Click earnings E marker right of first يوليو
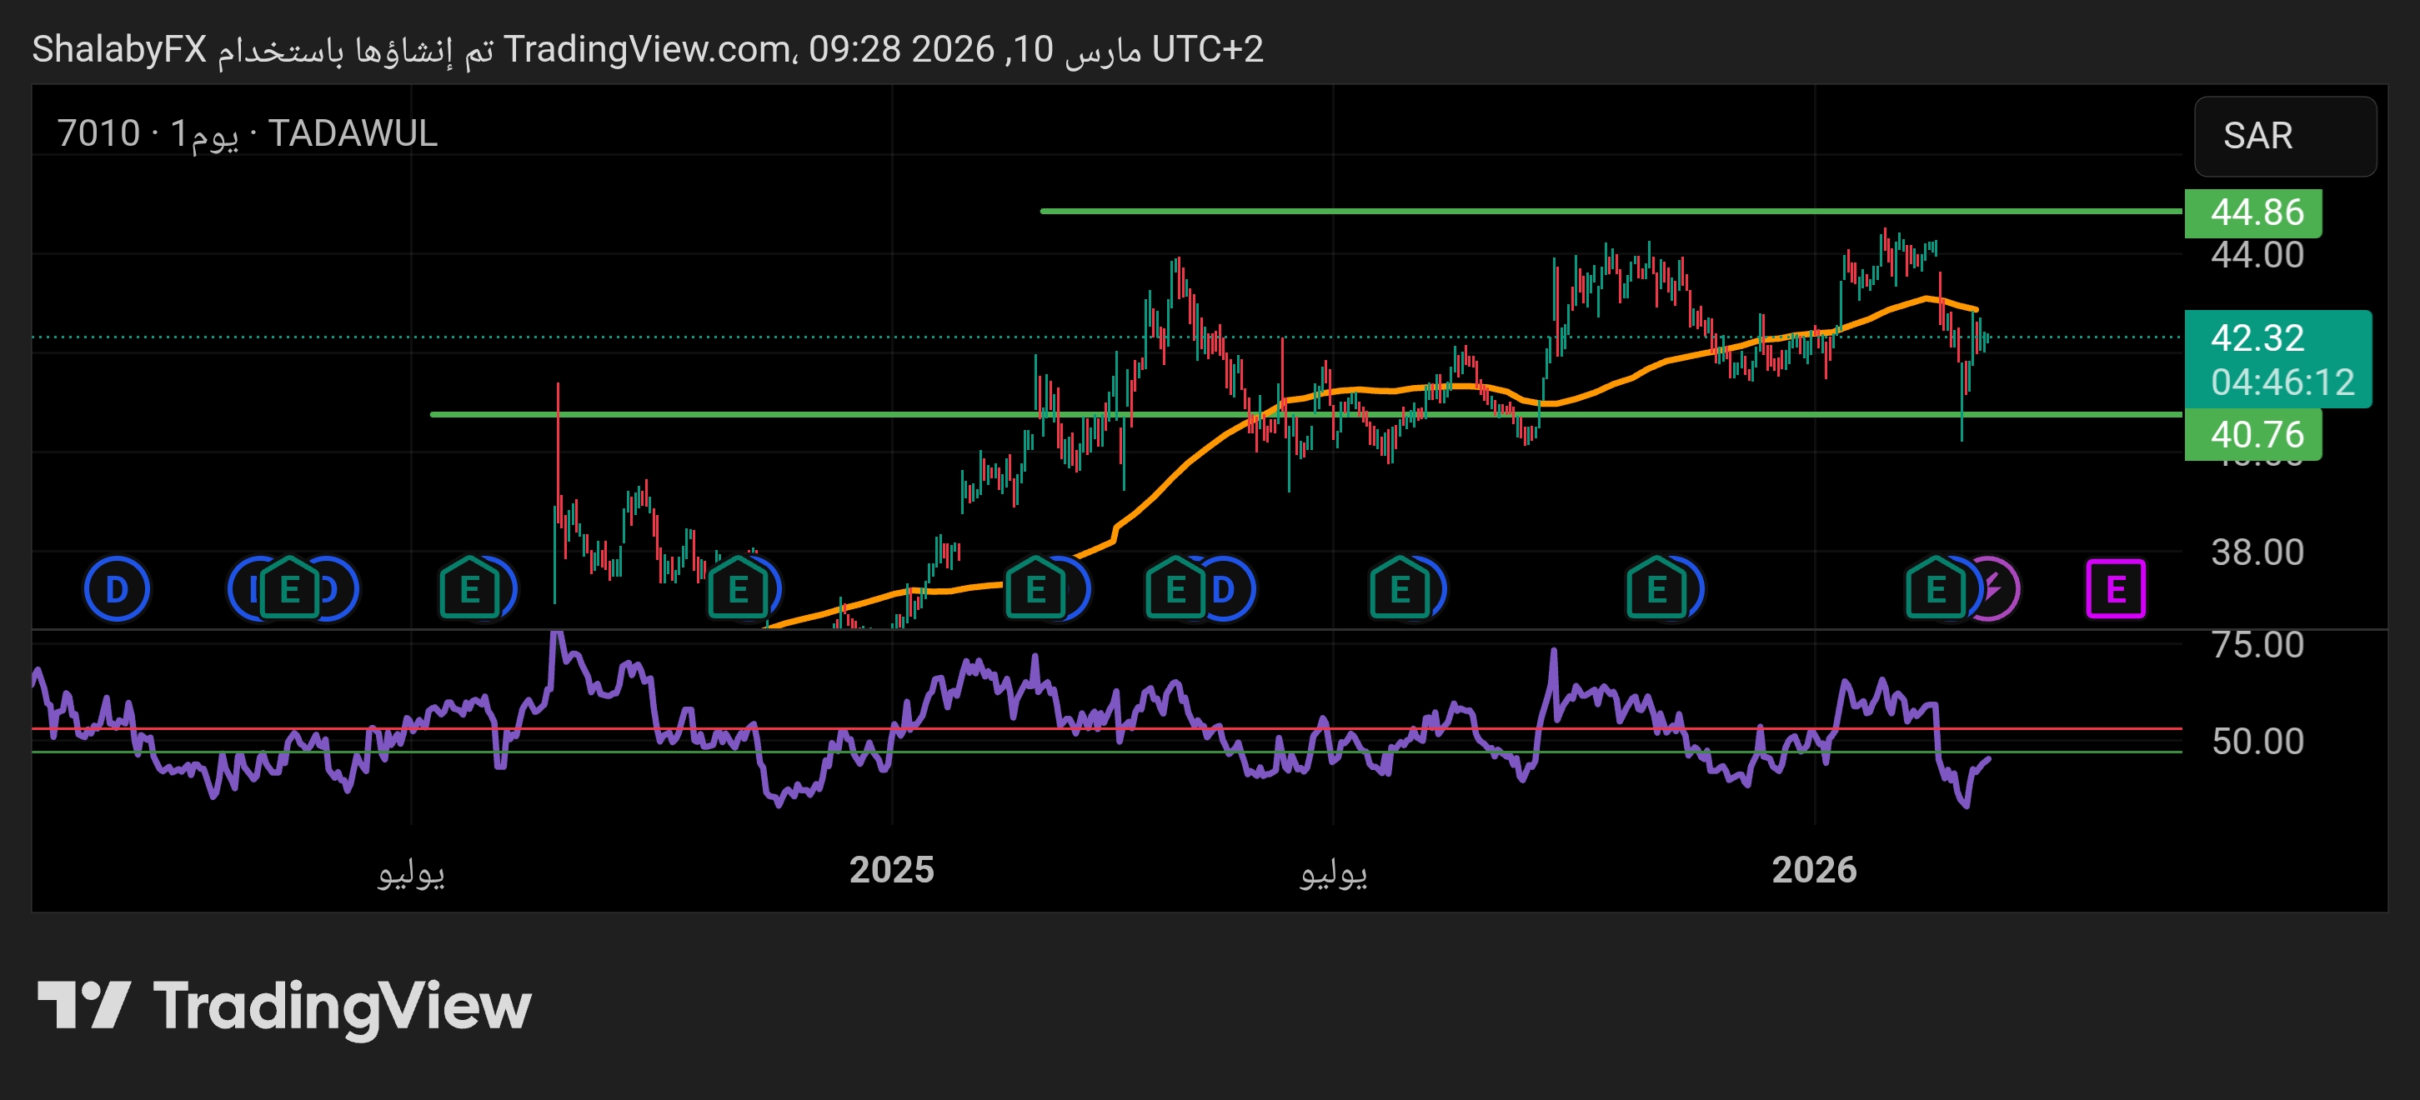Image resolution: width=2420 pixels, height=1100 pixels. (x=468, y=590)
